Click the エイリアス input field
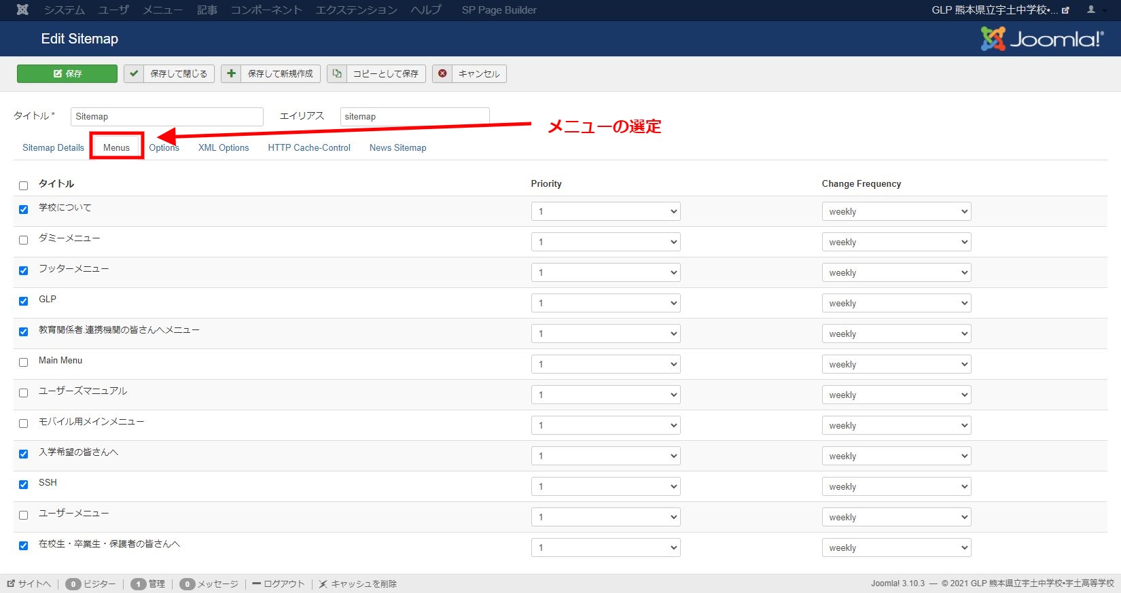Image resolution: width=1121 pixels, height=593 pixels. (x=414, y=116)
